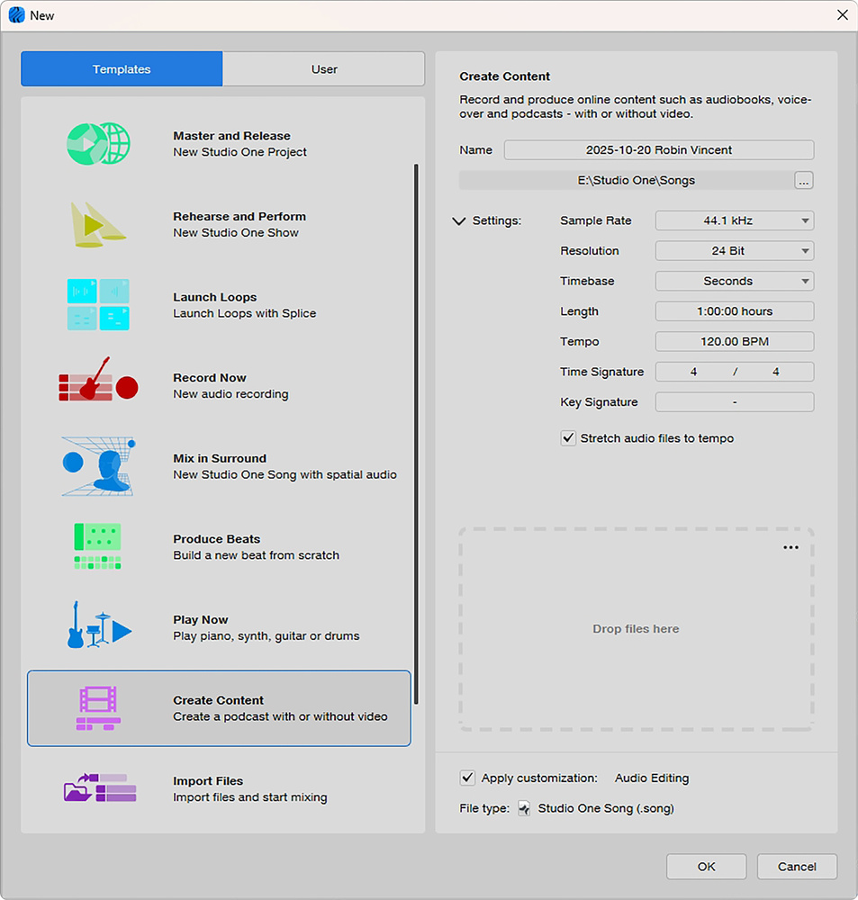Open the Sample Rate dropdown
858x900 pixels.
[734, 220]
